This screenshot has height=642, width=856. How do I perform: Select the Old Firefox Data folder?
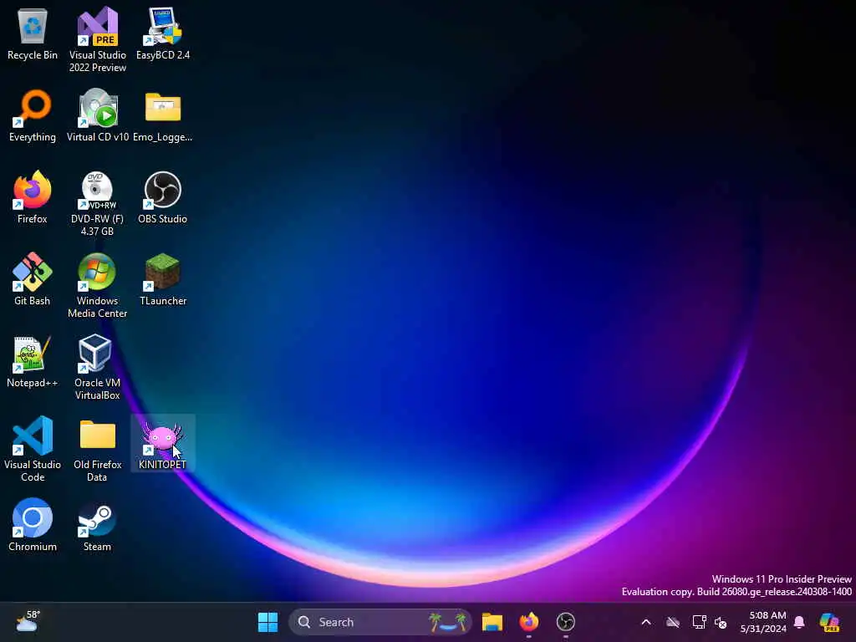click(x=97, y=449)
